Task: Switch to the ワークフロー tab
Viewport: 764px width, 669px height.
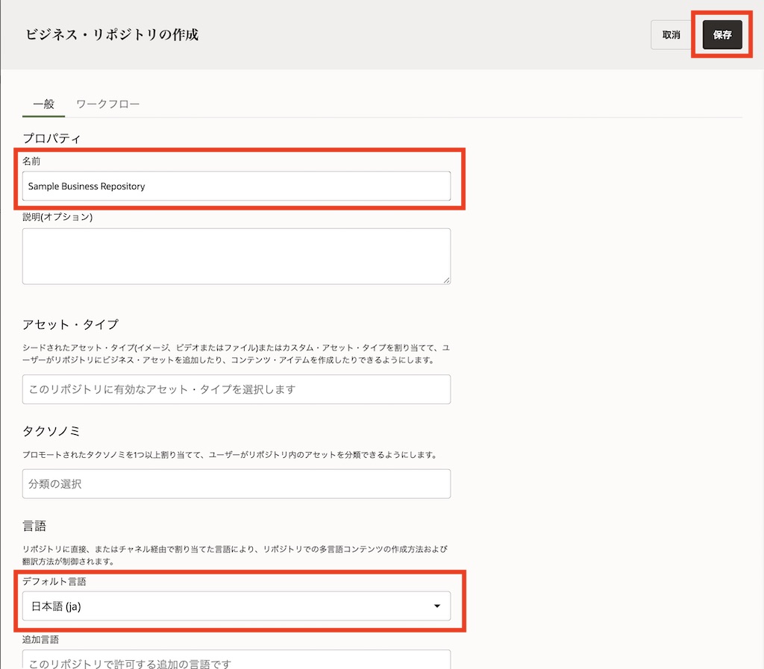Action: (107, 104)
